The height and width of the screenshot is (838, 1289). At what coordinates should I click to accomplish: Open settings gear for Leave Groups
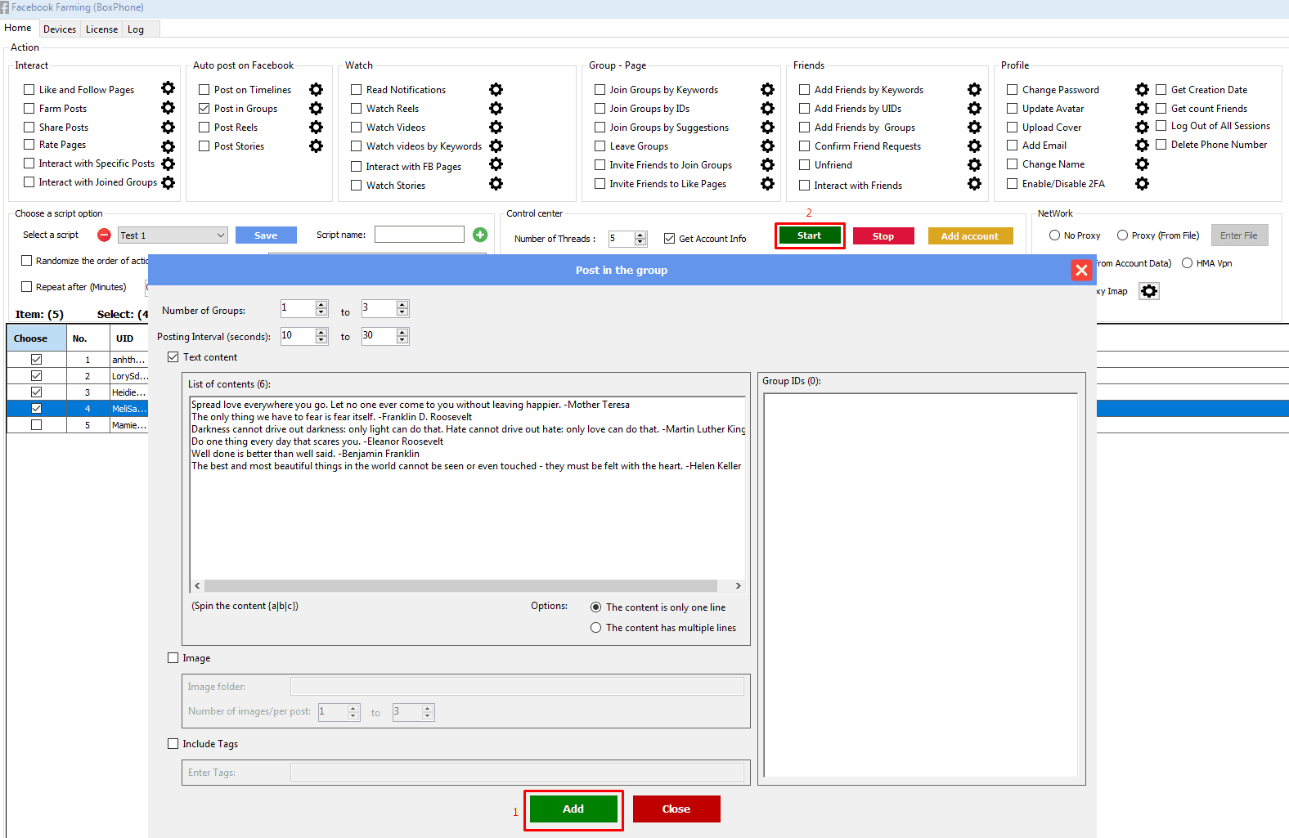pyautogui.click(x=767, y=146)
